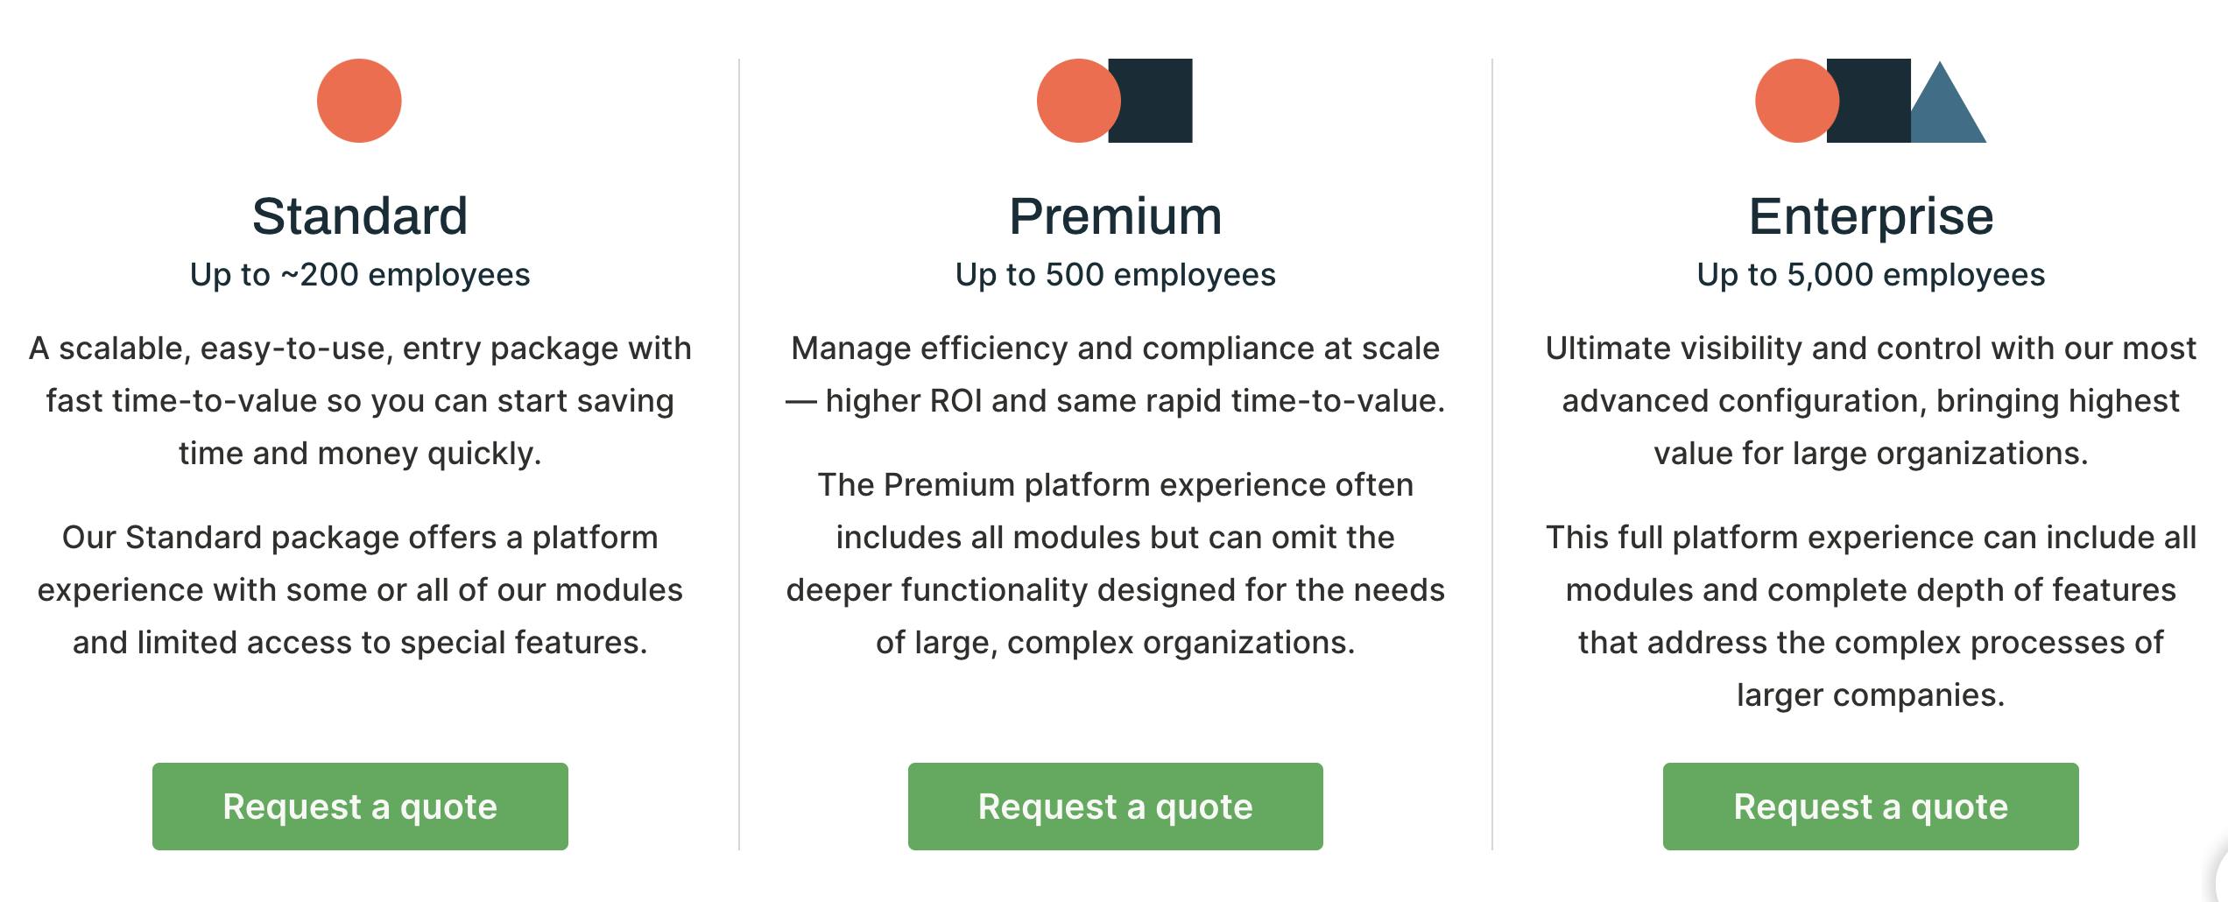Click the Standard plan orange circle icon
Image resolution: width=2228 pixels, height=902 pixels.
pyautogui.click(x=359, y=101)
